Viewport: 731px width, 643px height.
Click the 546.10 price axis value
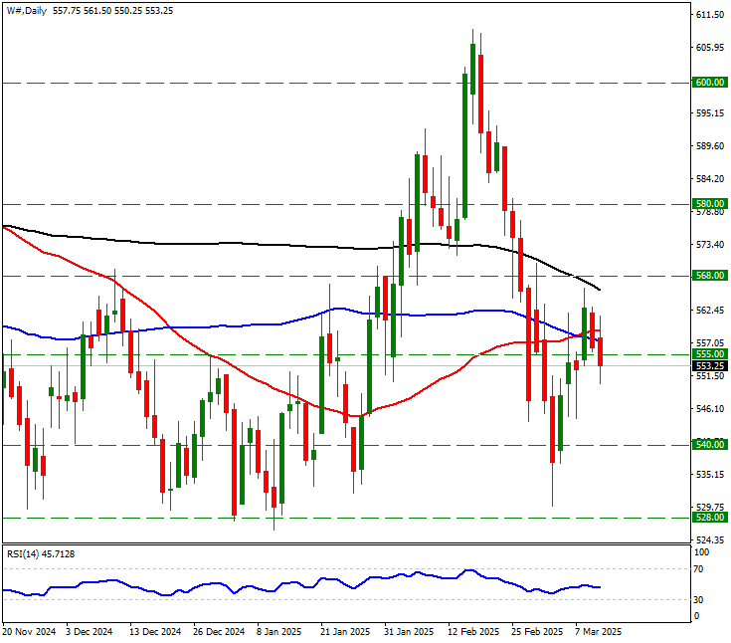click(x=710, y=409)
